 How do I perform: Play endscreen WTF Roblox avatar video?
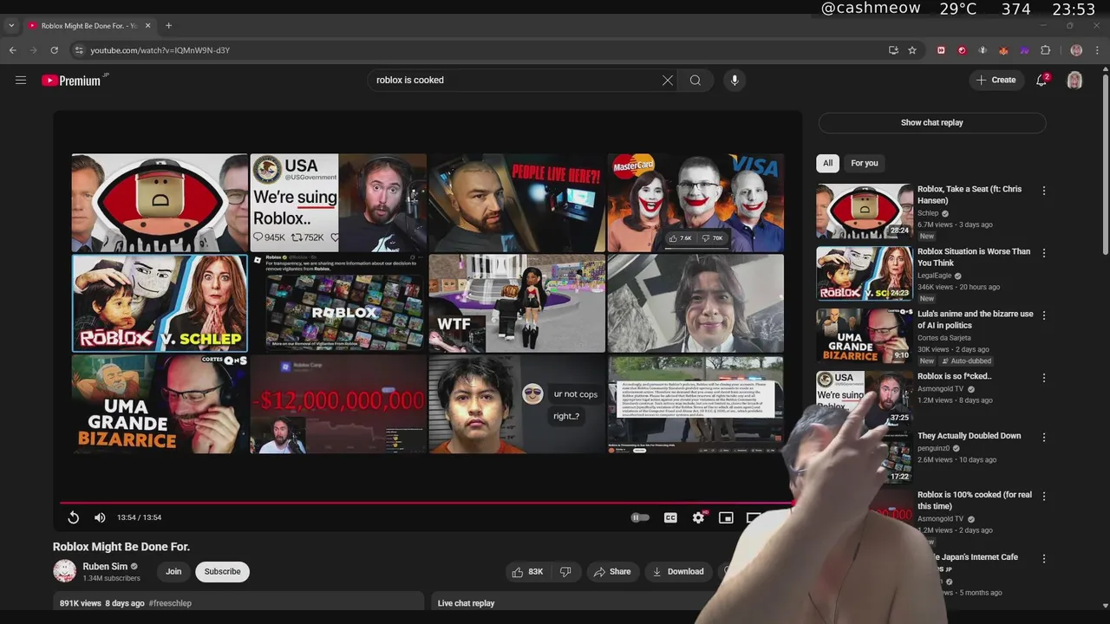click(x=517, y=303)
